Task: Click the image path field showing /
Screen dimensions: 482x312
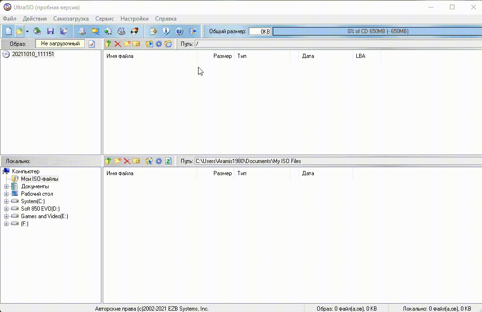Action: coord(338,44)
